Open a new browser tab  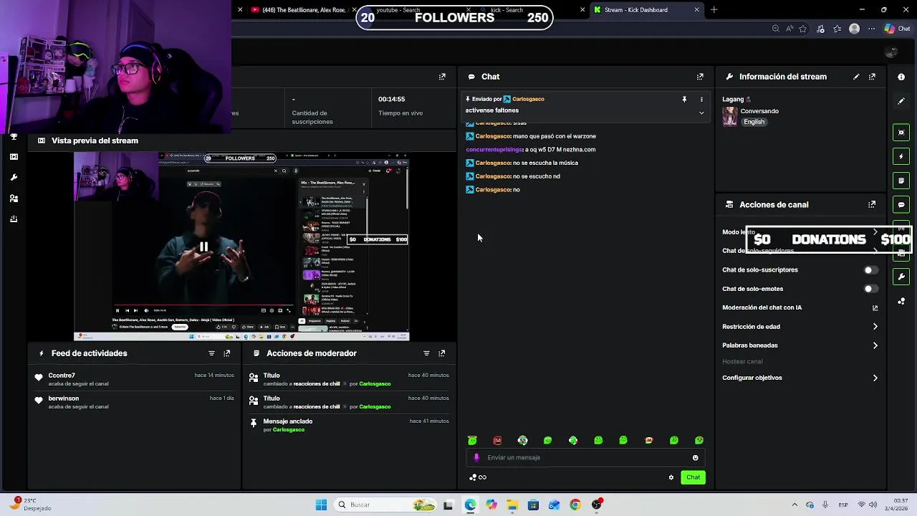[x=714, y=10]
